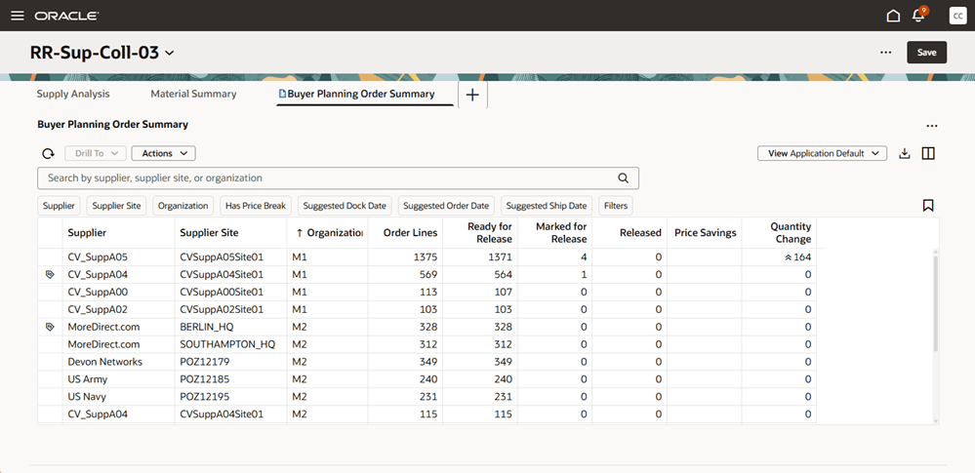
Task: Click the saved search bookmark icon
Action: (928, 205)
